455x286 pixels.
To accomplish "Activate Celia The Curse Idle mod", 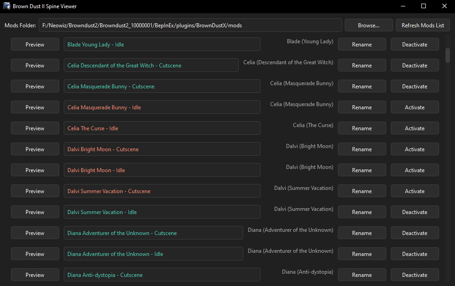I will (x=414, y=128).
